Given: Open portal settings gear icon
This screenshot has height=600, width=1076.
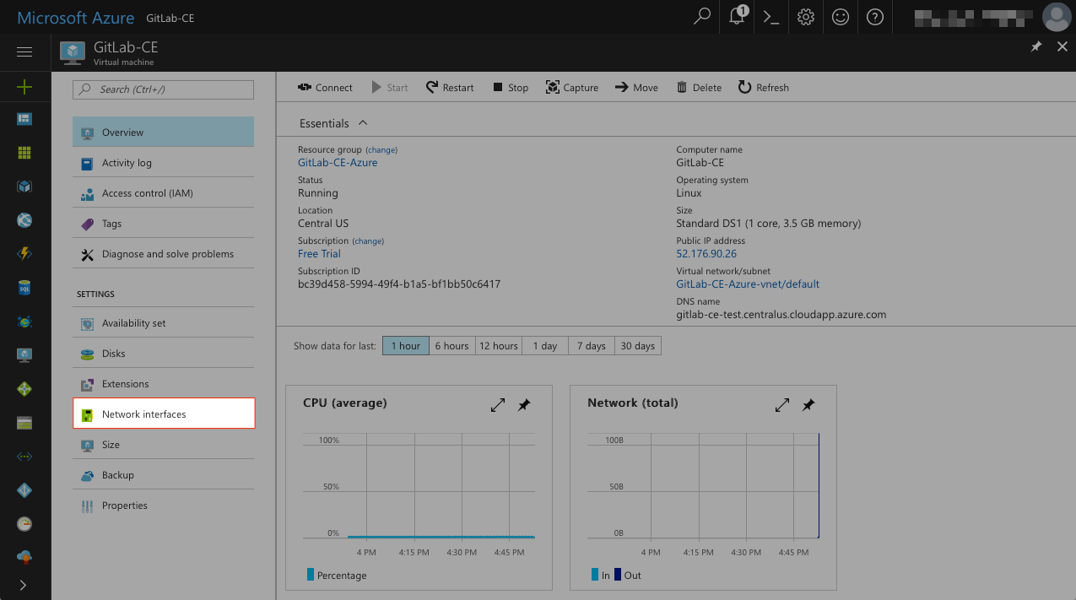Looking at the screenshot, I should (x=806, y=17).
